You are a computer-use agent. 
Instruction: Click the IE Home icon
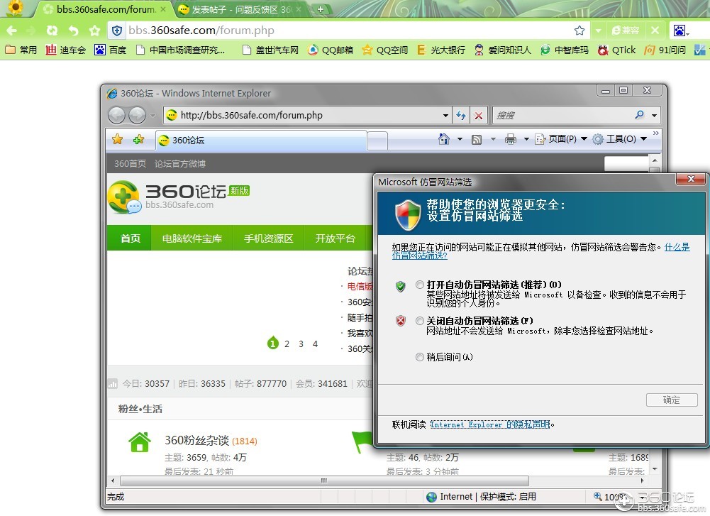444,139
